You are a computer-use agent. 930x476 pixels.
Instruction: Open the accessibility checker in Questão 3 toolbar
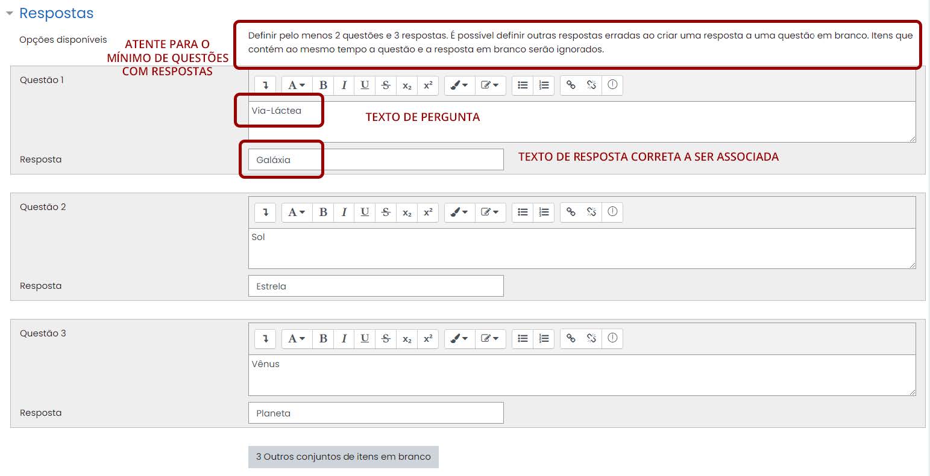612,338
